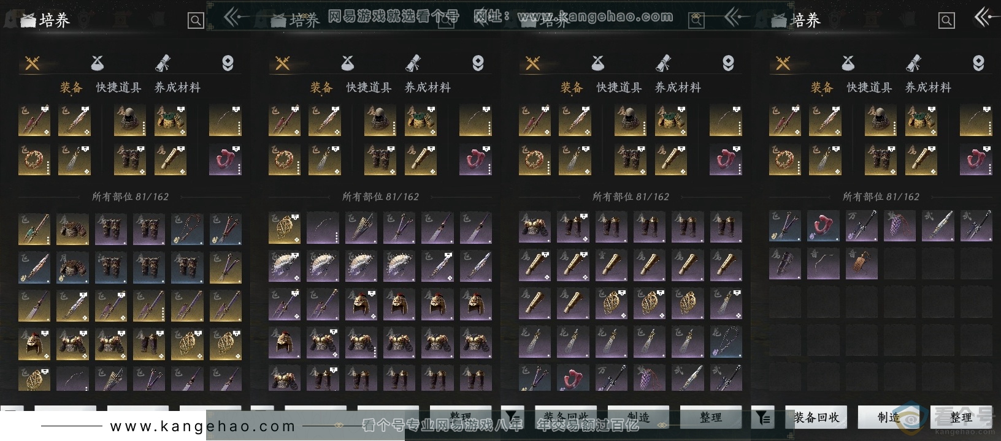Select equipped pink horn slot in rightmost panel
This screenshot has width=1001, height=441.
[x=976, y=159]
